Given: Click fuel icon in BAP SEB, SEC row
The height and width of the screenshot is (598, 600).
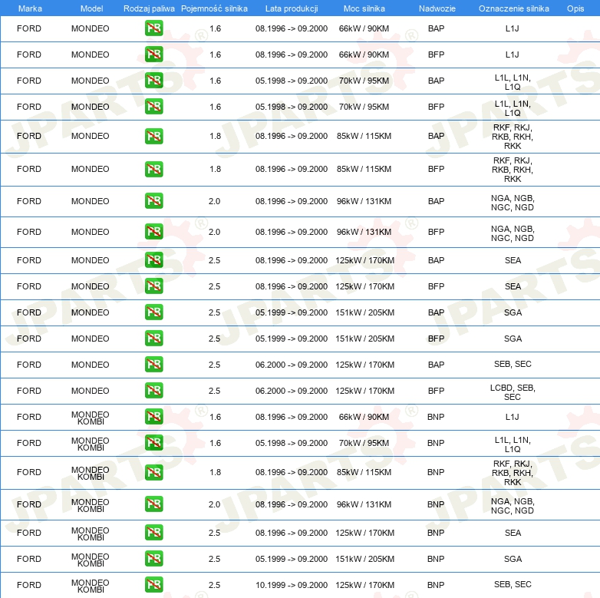Looking at the screenshot, I should [x=153, y=364].
